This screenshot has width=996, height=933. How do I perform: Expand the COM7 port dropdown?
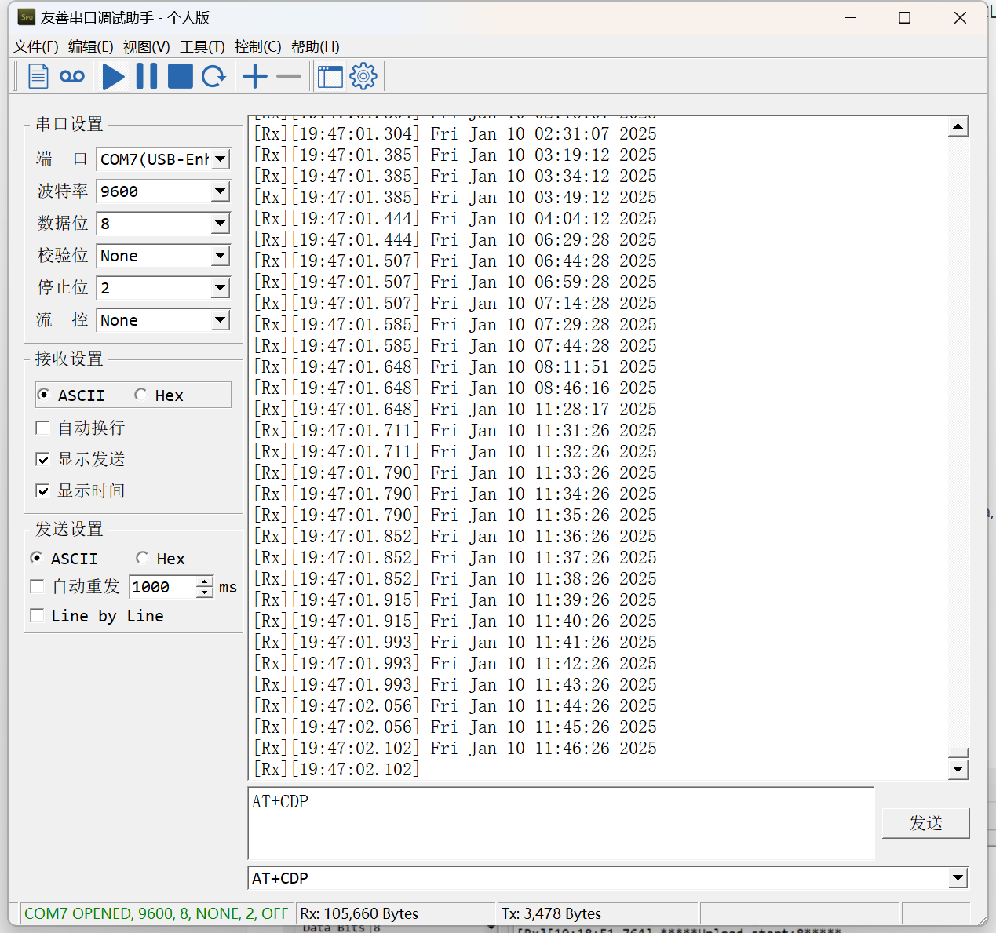tap(221, 159)
